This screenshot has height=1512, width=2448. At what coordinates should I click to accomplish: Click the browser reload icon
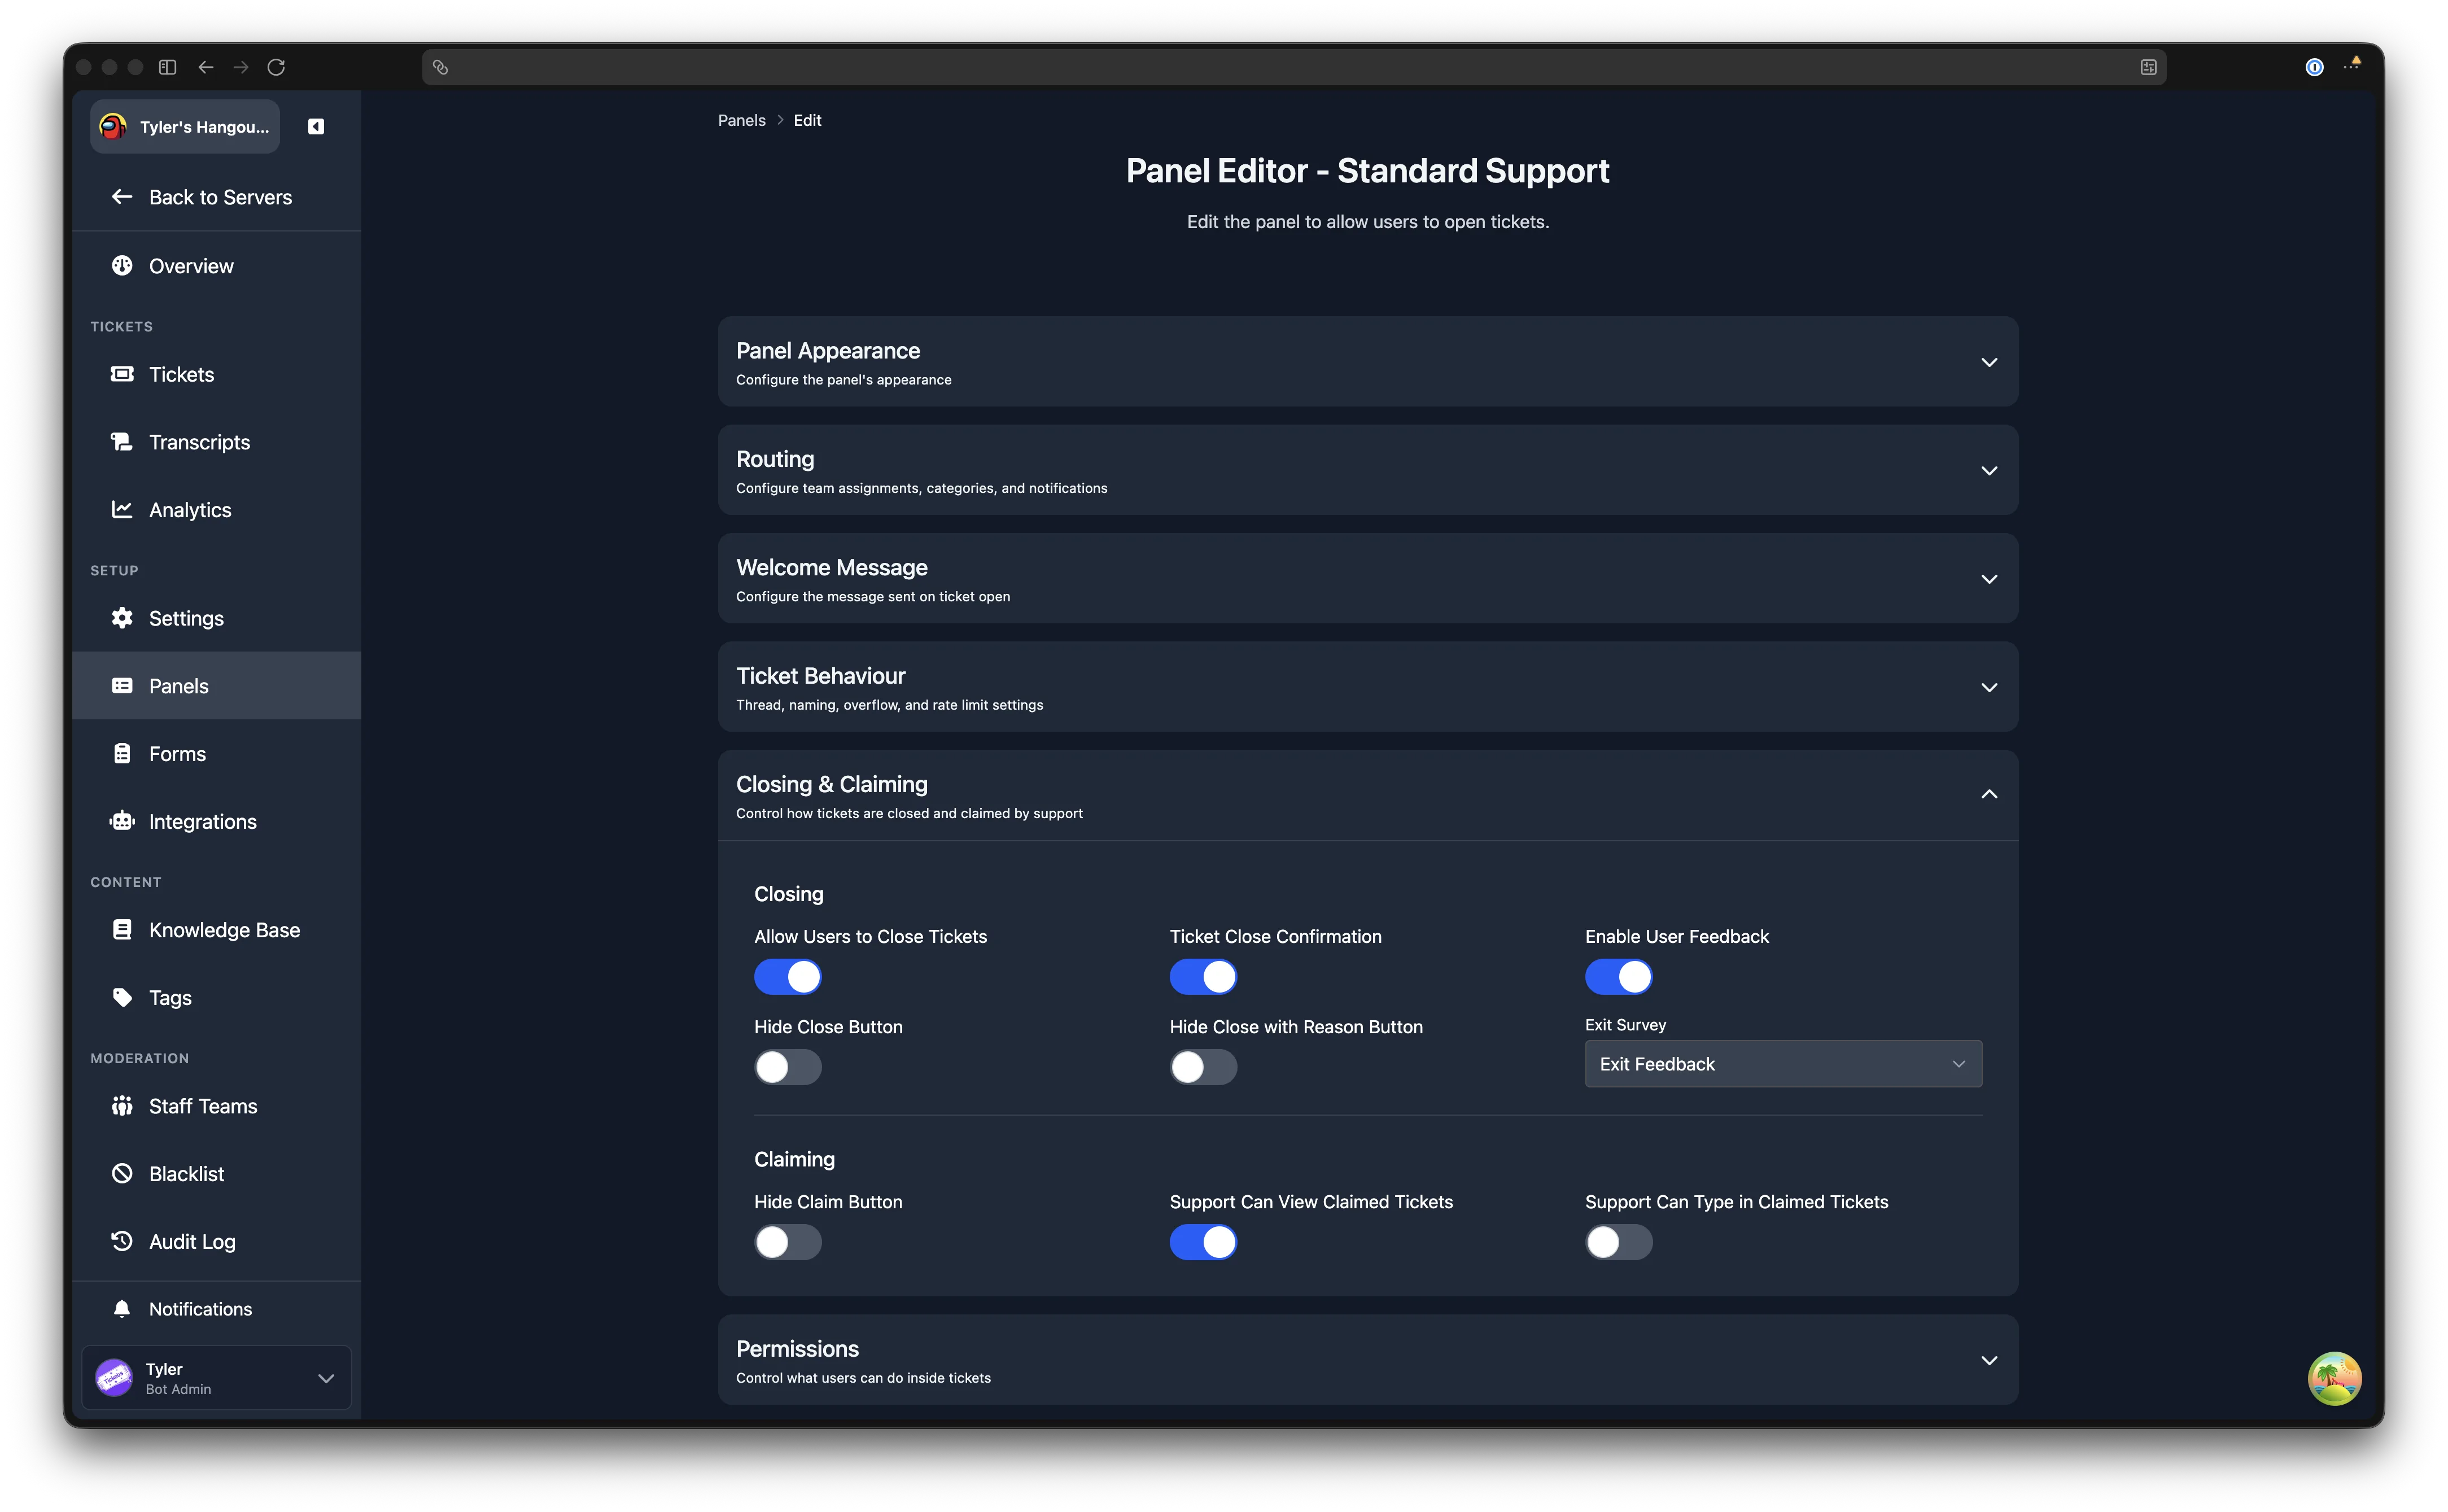click(x=276, y=67)
